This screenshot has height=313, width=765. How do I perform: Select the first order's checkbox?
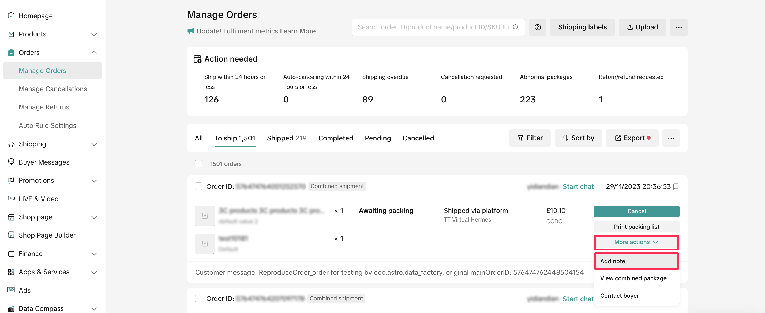click(198, 186)
